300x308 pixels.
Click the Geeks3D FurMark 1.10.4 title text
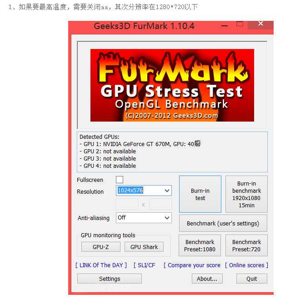click(x=144, y=26)
